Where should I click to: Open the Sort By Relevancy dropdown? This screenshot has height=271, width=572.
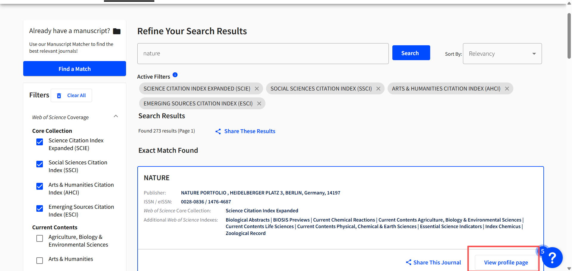coord(502,54)
